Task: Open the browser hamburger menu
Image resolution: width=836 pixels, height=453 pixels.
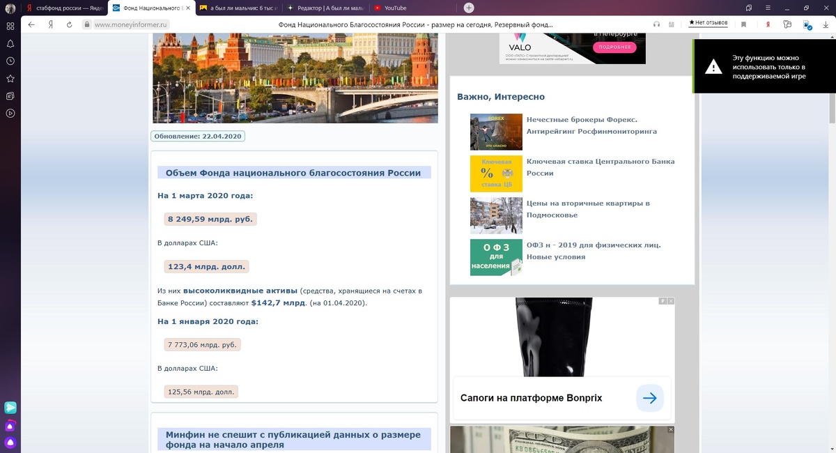Action: [768, 8]
